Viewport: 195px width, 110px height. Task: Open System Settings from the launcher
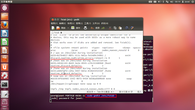pyautogui.click(x=5, y=76)
